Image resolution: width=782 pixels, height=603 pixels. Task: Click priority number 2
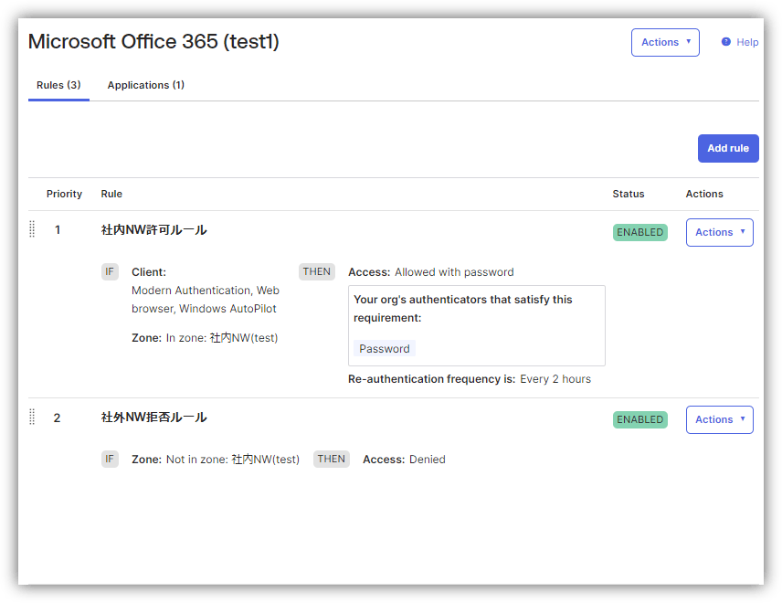pos(57,418)
